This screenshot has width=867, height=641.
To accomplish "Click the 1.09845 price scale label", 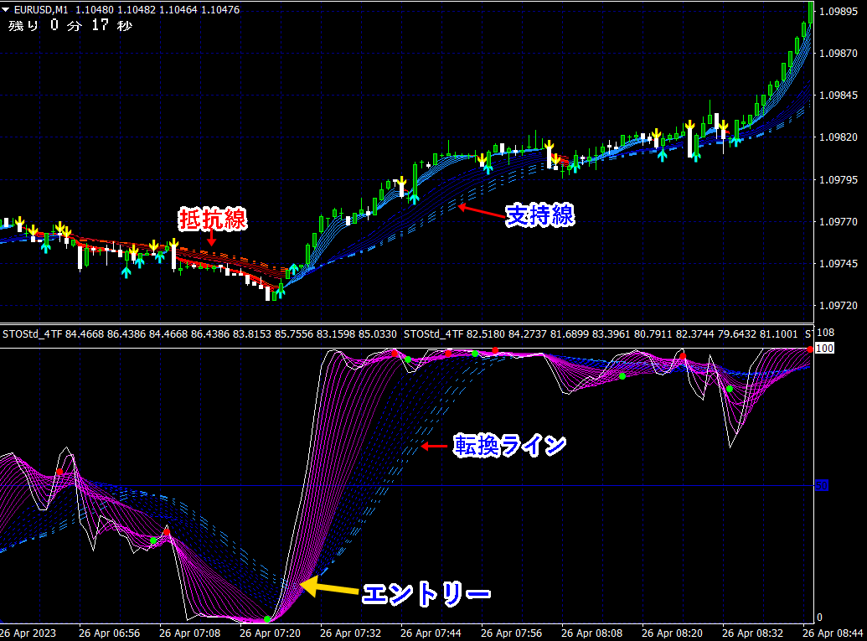I will [839, 96].
